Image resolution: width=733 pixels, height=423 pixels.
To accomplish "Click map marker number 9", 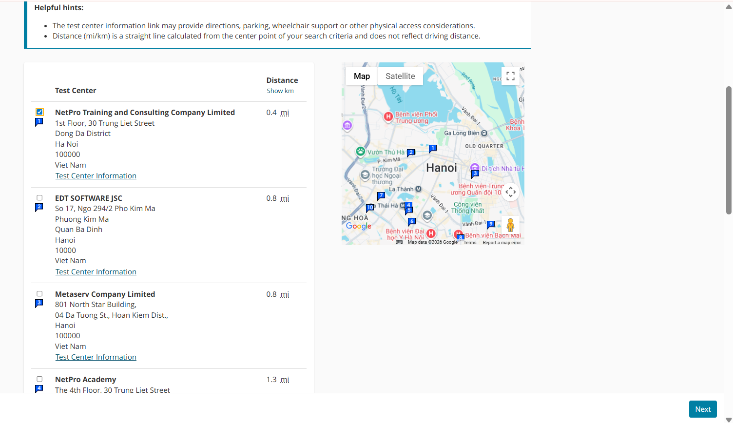I will [x=491, y=224].
